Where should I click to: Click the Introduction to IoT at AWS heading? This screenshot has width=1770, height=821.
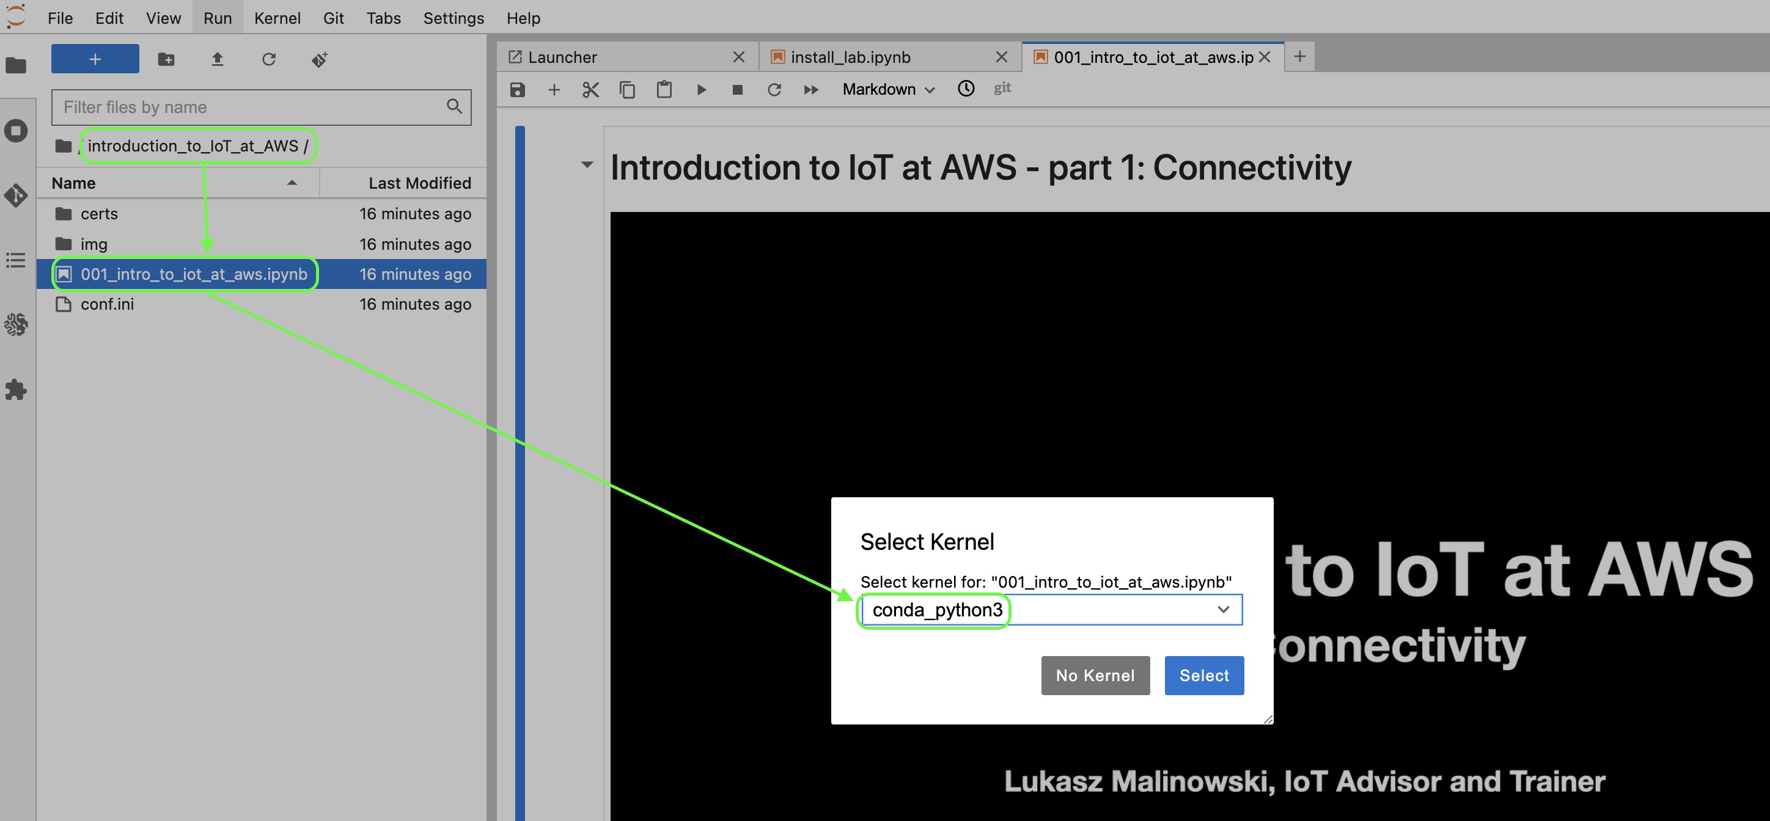tap(980, 167)
